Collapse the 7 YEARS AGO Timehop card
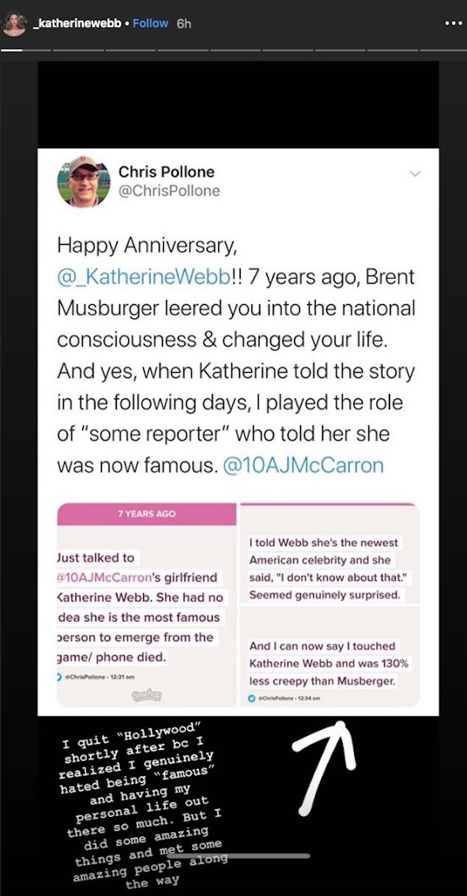Viewport: 467px width, 896px height. pyautogui.click(x=147, y=513)
